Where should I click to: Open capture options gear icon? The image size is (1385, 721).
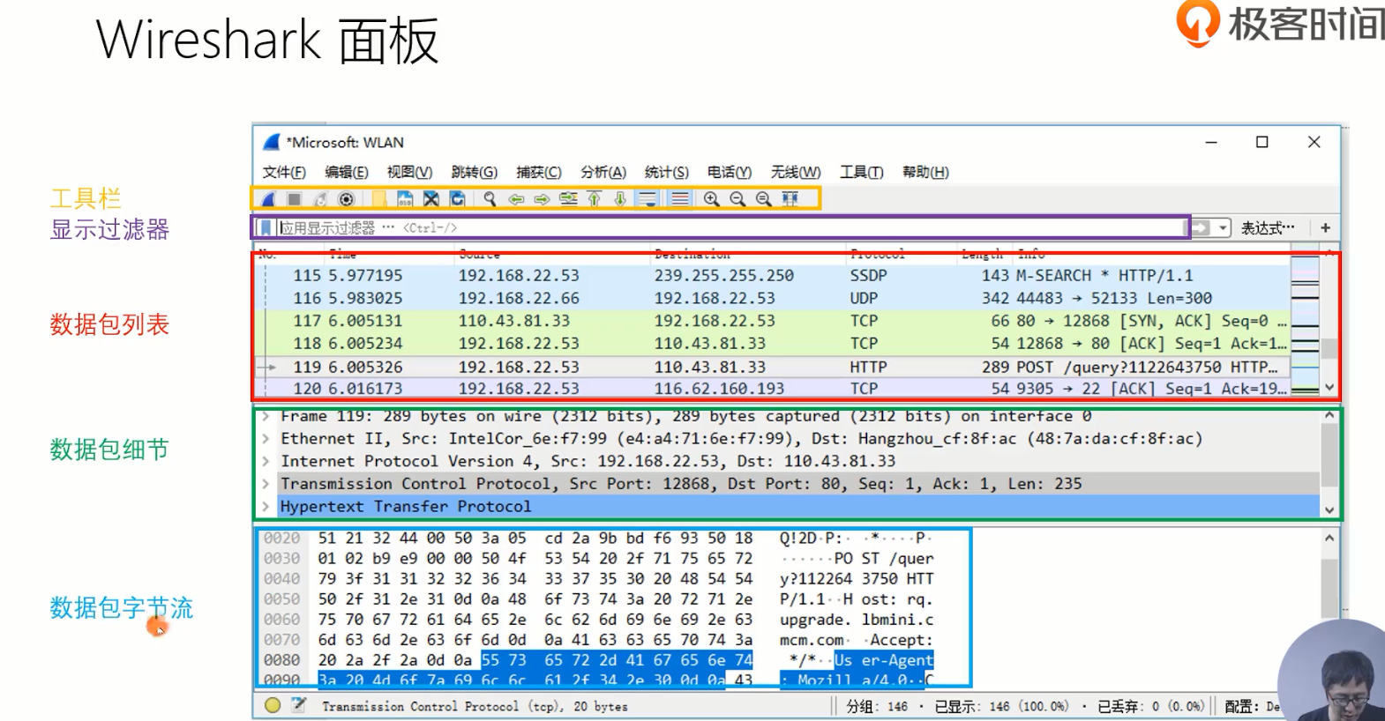tap(347, 199)
